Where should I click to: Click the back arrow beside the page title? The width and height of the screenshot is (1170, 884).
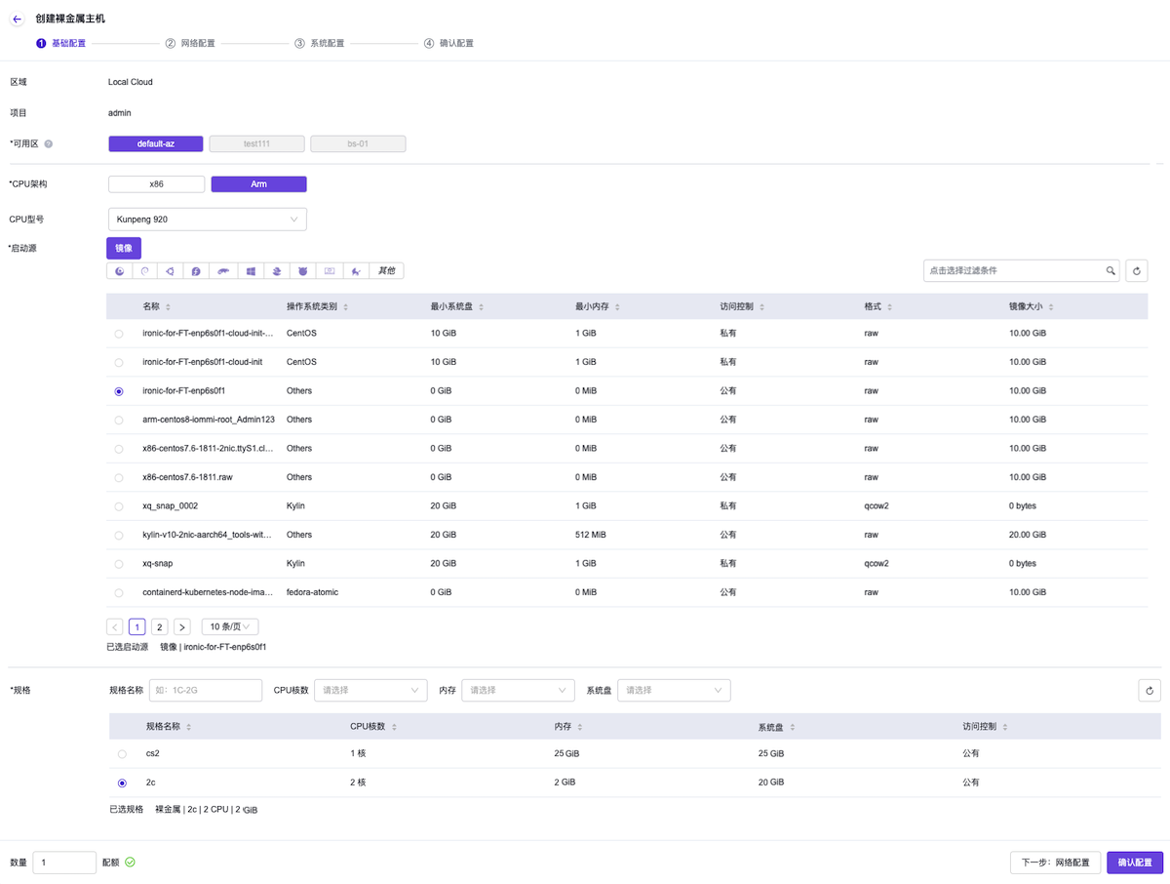click(x=17, y=19)
